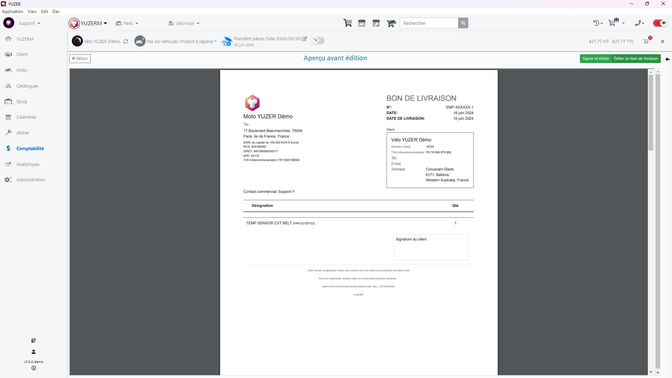
Task: Open the Comptabilité sidebar section
Action: pos(30,148)
